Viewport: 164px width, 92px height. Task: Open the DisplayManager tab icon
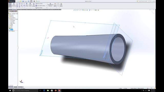tap(16, 11)
